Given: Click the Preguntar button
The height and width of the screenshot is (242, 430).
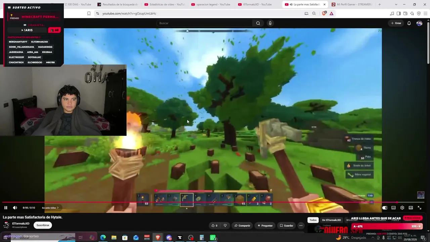Looking at the screenshot, I should tap(265, 226).
